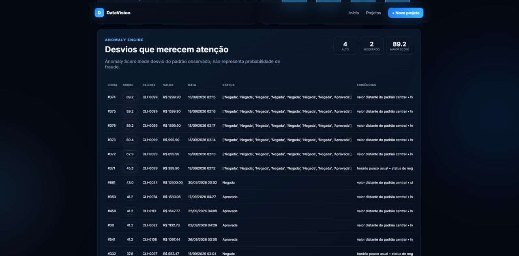Click client cell CLI-0113
The image size is (519, 256).
(x=149, y=211)
